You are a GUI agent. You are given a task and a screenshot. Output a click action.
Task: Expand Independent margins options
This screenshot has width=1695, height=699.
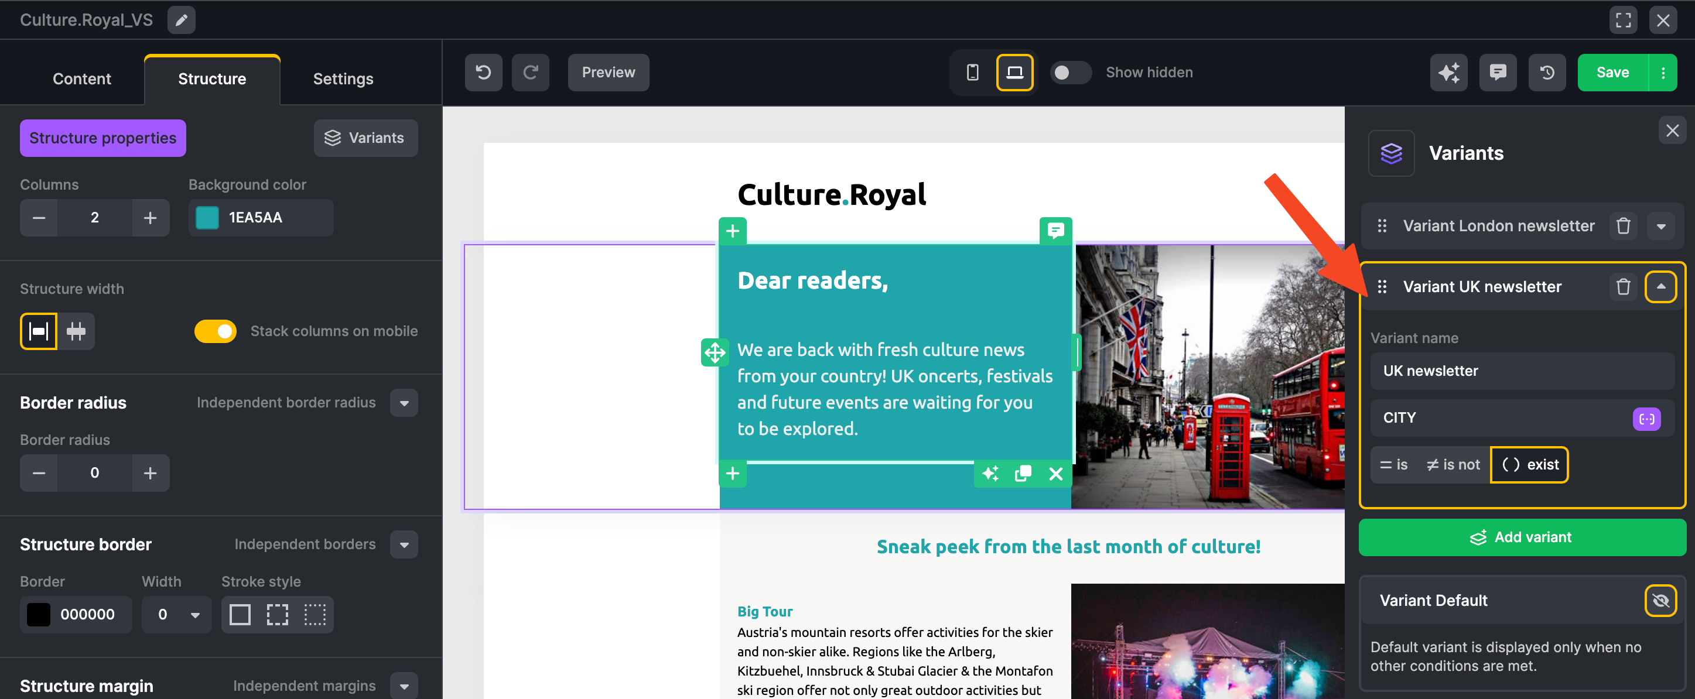(x=404, y=687)
